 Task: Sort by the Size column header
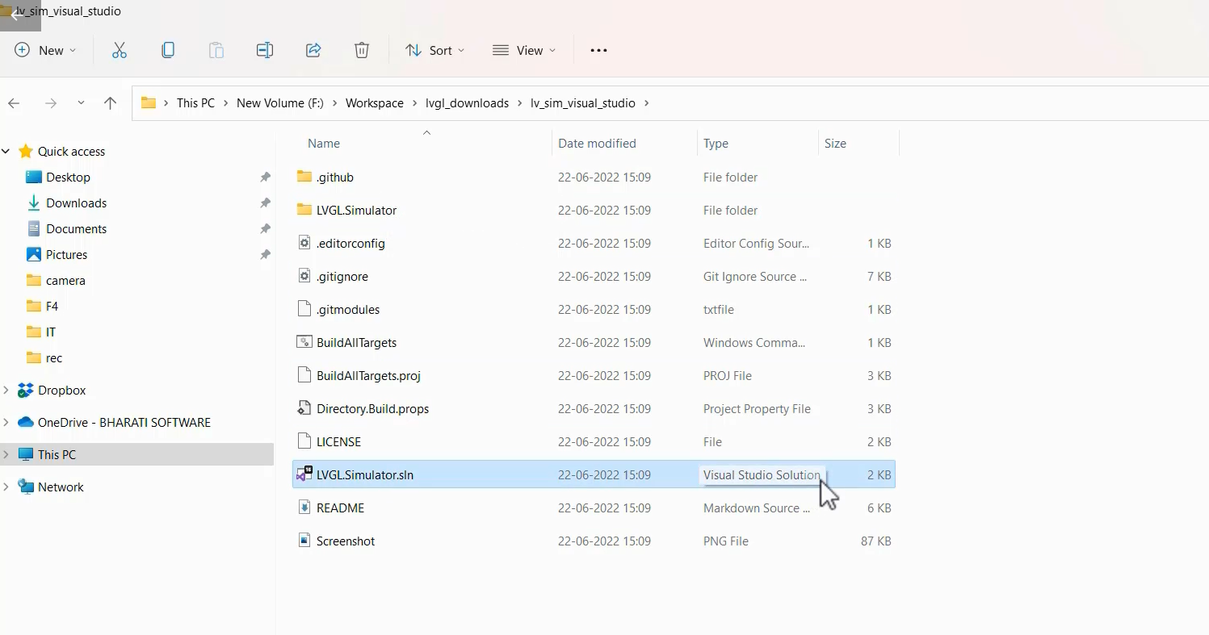pyautogui.click(x=835, y=143)
